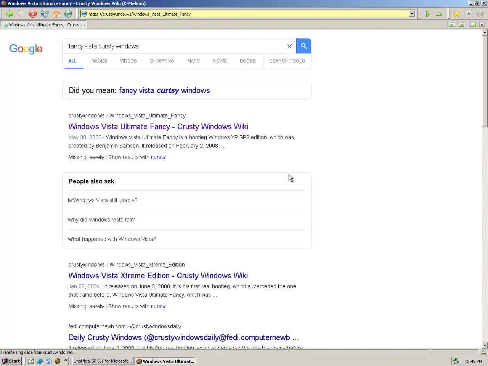Open the 'Daily Crusty Windows' fedi result
The width and height of the screenshot is (488, 366).
(x=184, y=337)
